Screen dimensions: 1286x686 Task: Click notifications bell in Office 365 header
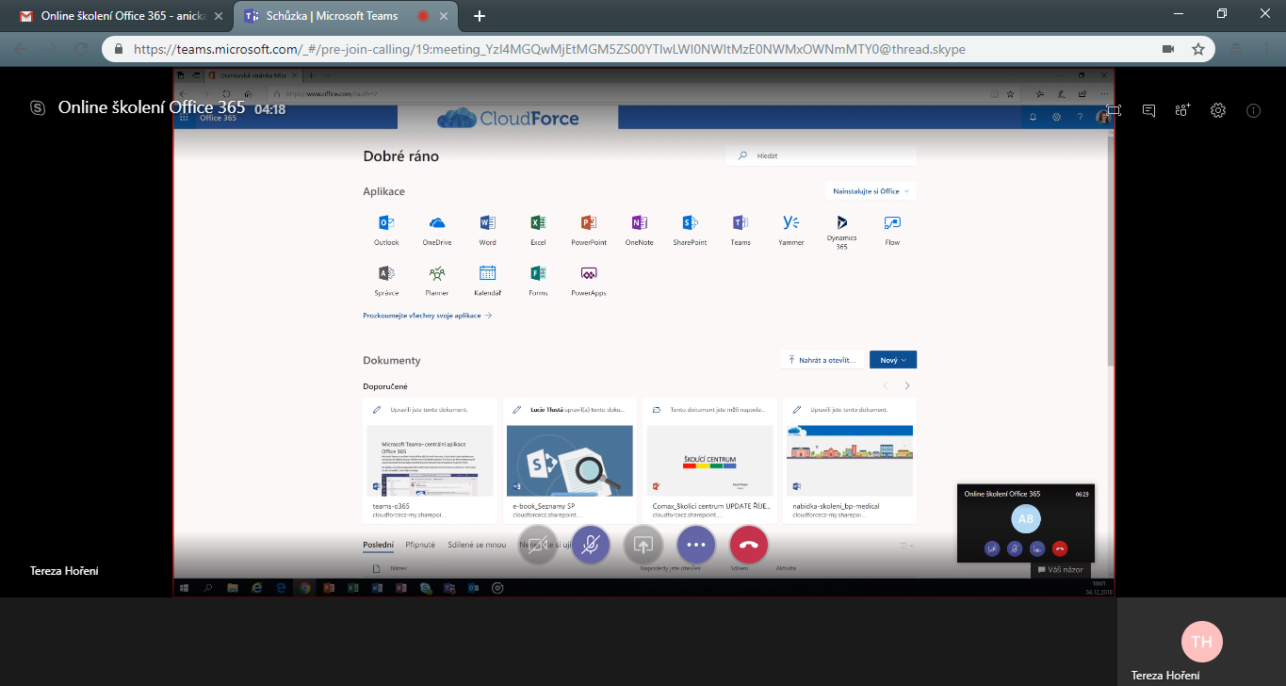click(1033, 118)
